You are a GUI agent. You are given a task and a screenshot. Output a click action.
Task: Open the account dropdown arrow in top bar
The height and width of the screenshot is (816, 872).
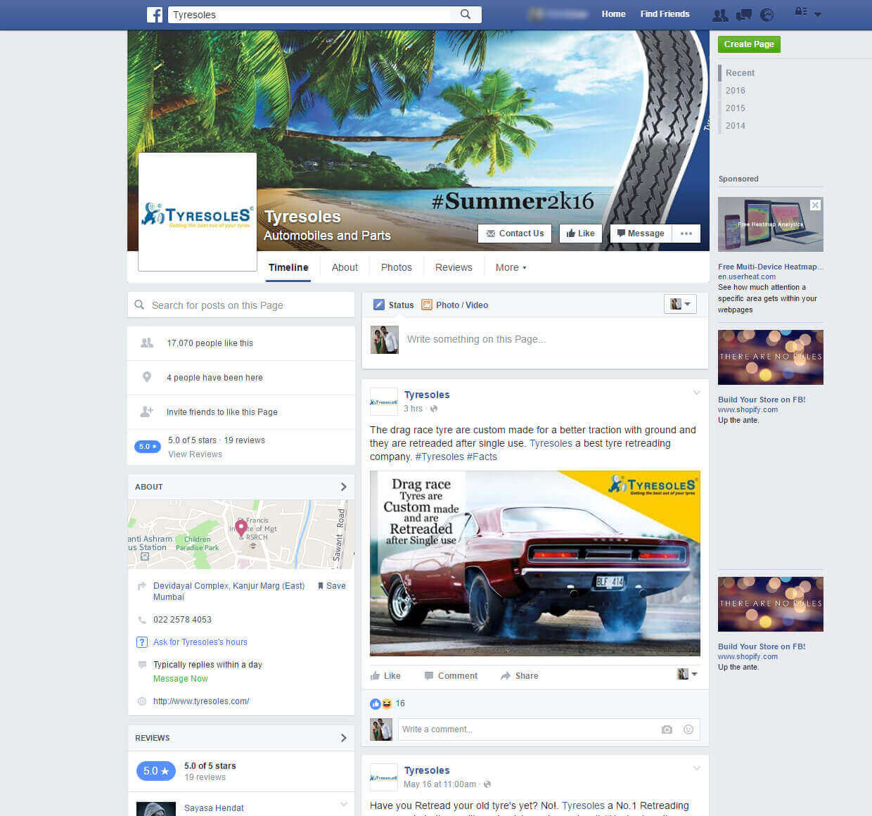pos(817,14)
